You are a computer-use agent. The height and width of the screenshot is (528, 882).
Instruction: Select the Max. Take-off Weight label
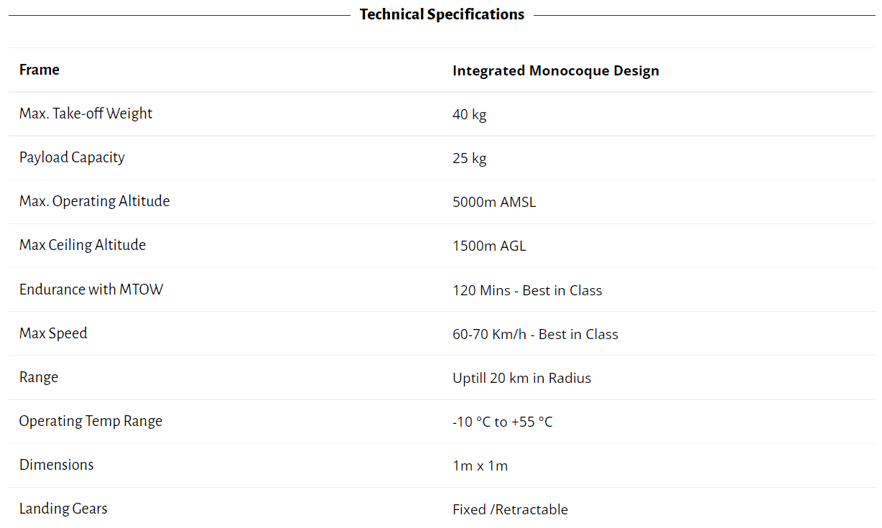(85, 114)
